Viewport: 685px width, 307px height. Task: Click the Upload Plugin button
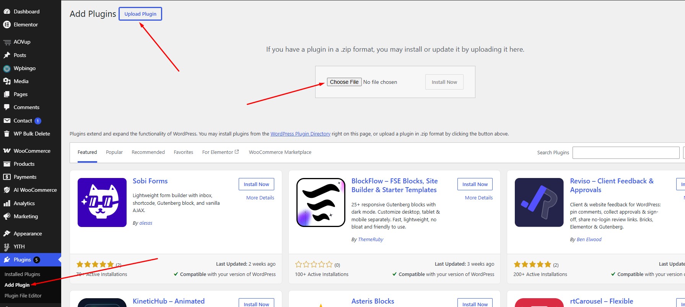140,14
